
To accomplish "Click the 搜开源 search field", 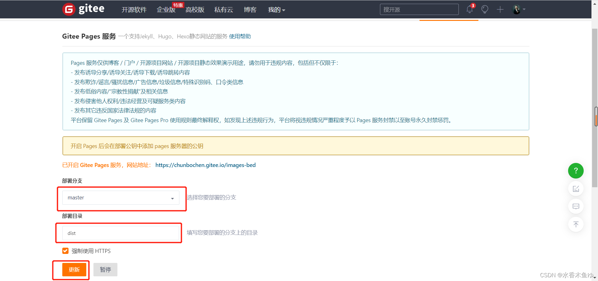I will (419, 9).
